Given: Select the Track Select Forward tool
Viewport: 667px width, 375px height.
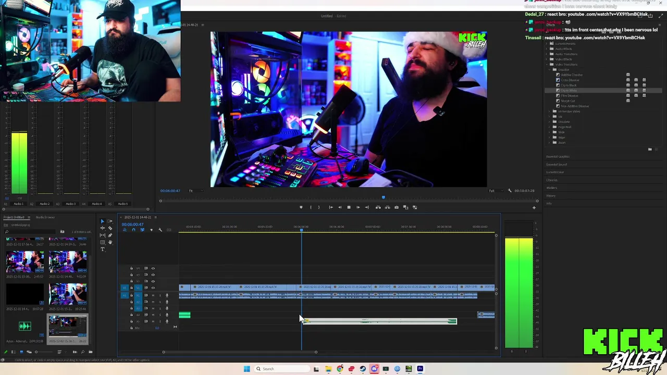Looking at the screenshot, I should pos(110,221).
